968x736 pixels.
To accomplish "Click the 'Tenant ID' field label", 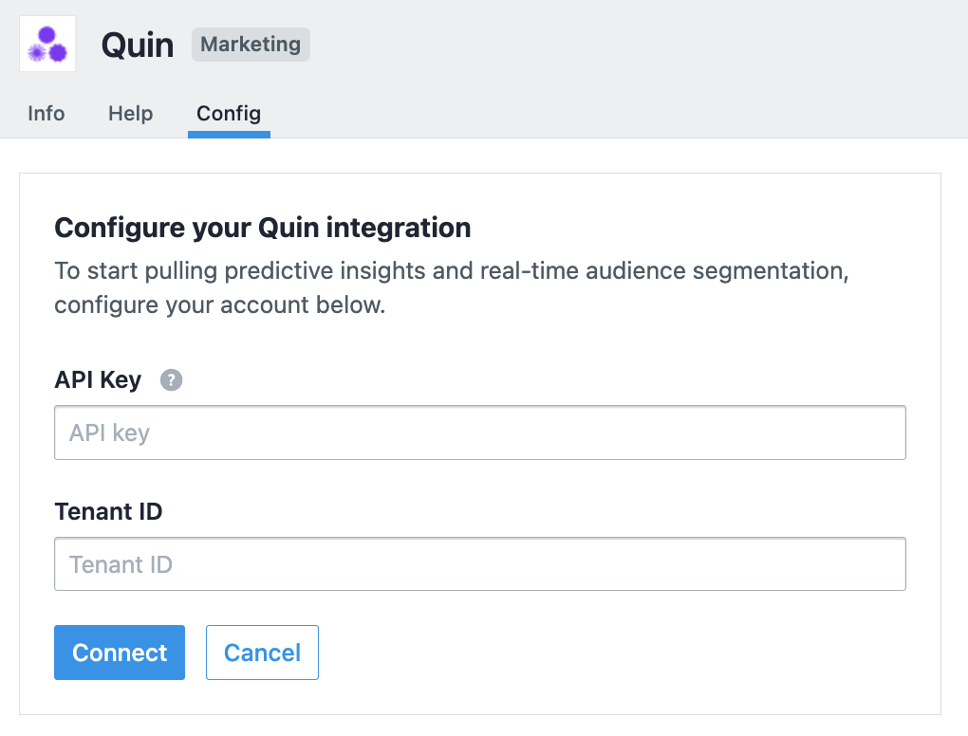I will pos(108,511).
